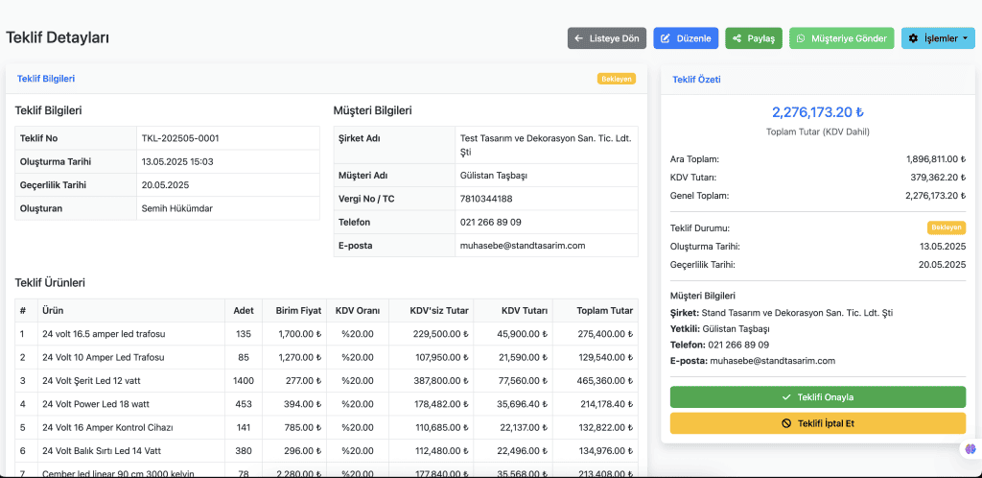
Task: Click the total amount 2,276,173.20 ₺ in blue
Action: (x=818, y=112)
